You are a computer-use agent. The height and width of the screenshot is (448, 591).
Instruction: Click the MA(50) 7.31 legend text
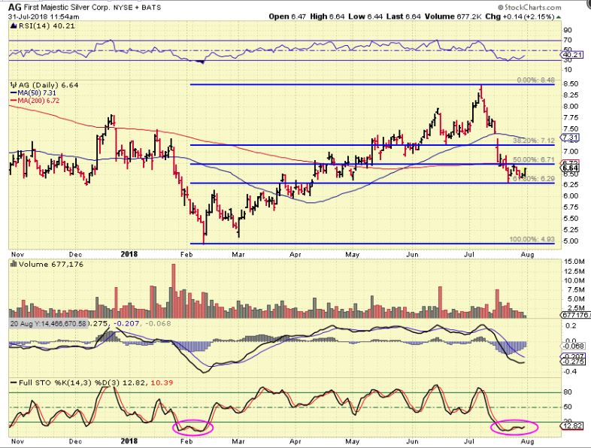click(x=35, y=93)
